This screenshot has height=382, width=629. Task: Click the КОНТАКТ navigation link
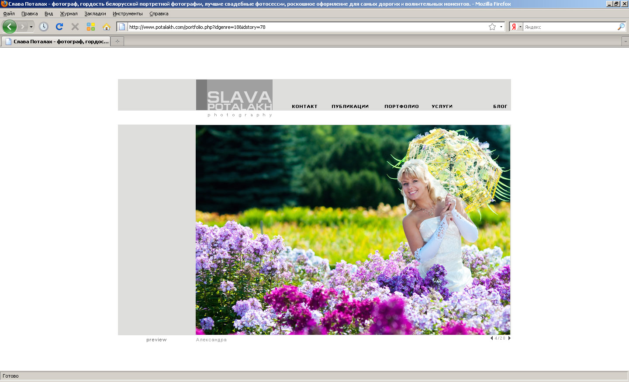point(304,106)
